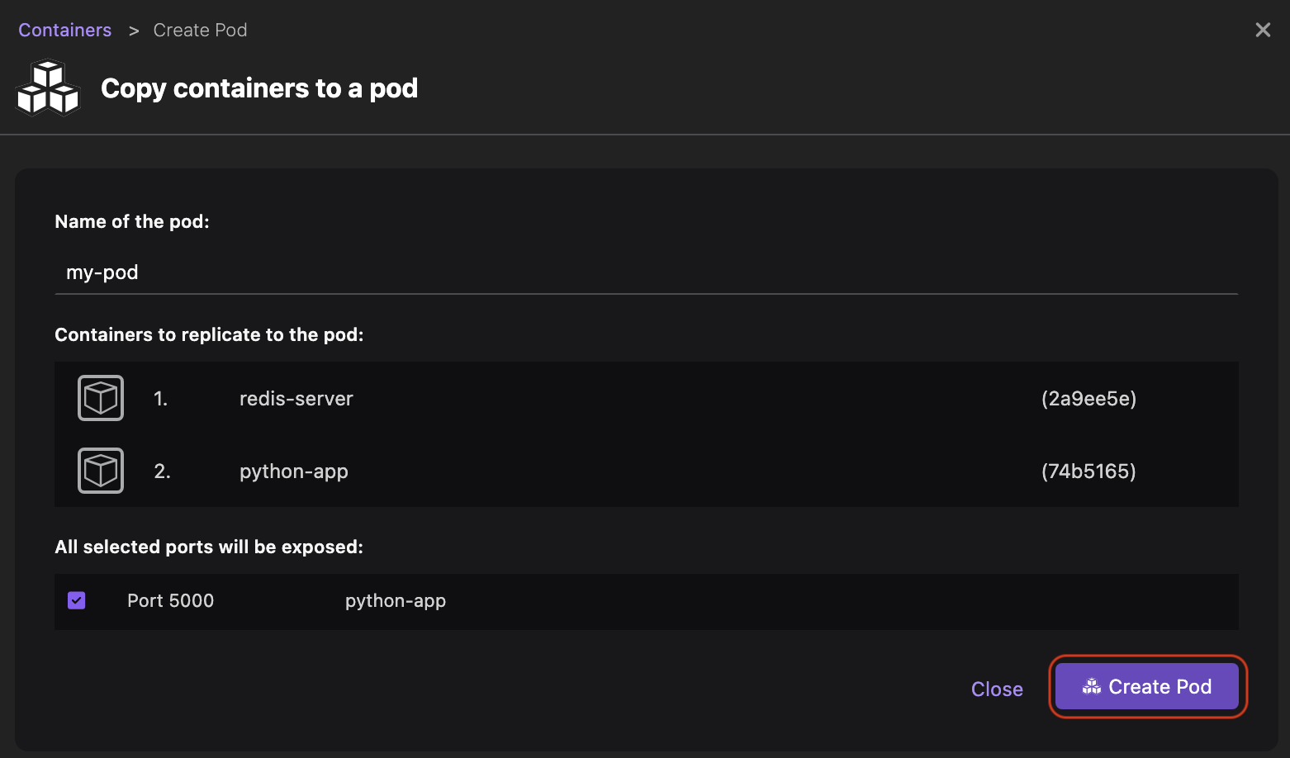1290x758 pixels.
Task: Dismiss the dialog with the Close link
Action: click(x=997, y=688)
